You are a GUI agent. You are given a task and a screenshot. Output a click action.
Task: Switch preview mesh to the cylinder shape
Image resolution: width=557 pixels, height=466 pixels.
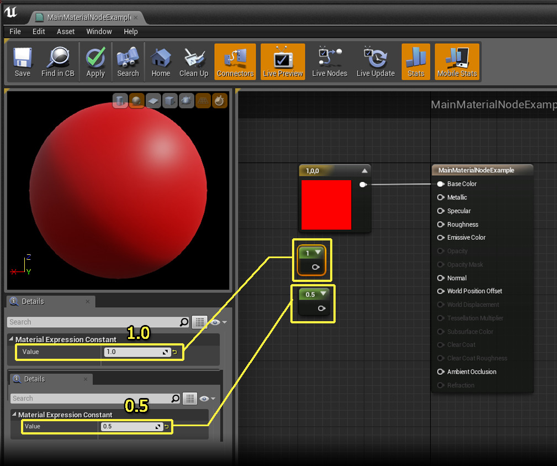[x=120, y=100]
